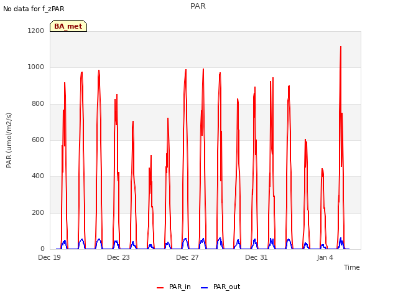The width and height of the screenshot is (398, 299).
Task: Click the Dec 31 x-axis tick label
Action: [256, 257]
